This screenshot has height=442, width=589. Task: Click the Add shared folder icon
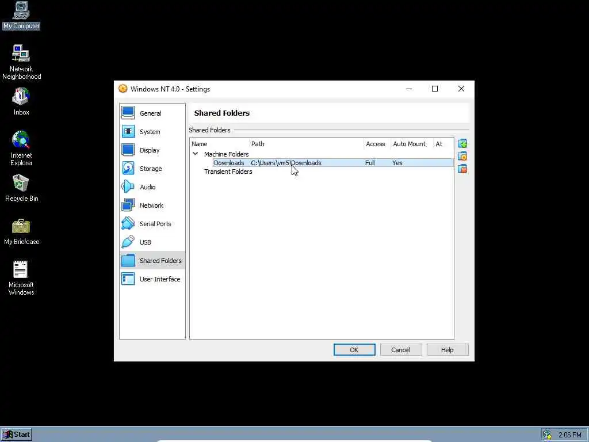tap(462, 143)
